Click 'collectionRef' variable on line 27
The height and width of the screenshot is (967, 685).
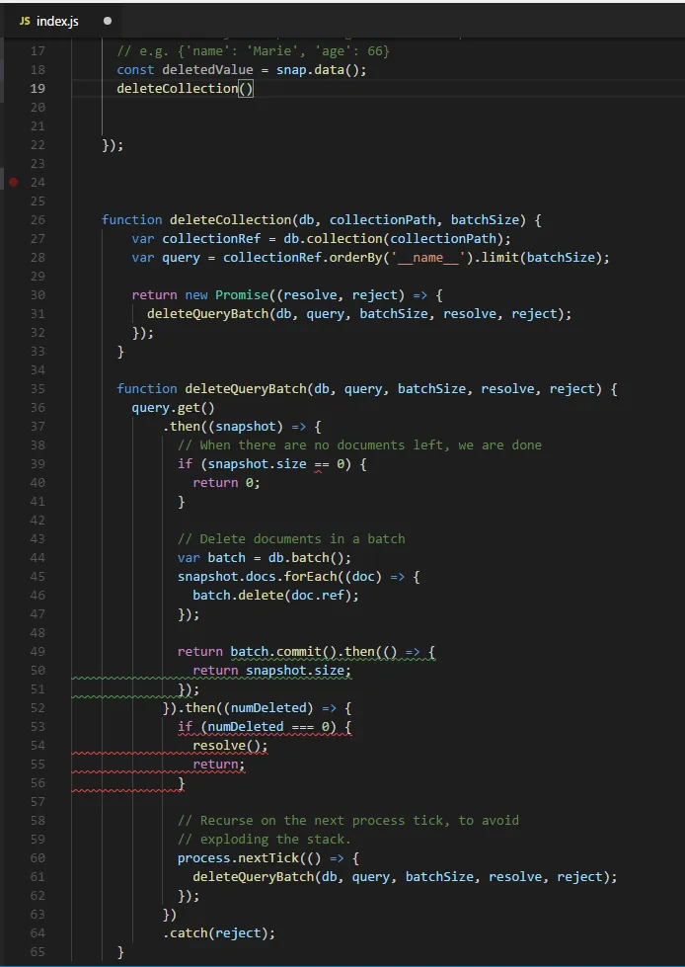pyautogui.click(x=211, y=239)
